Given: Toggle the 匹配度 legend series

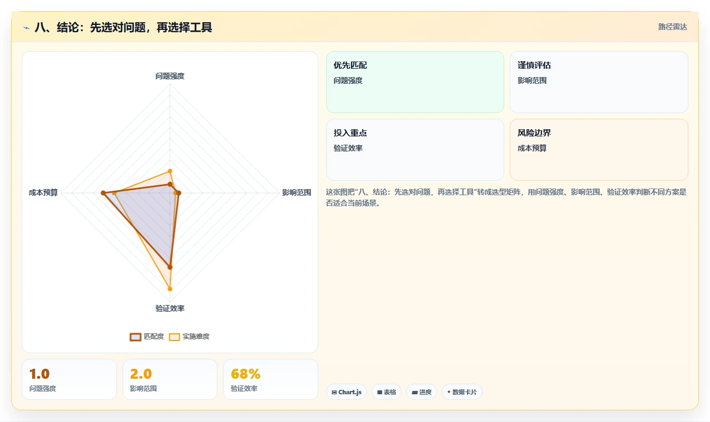Looking at the screenshot, I should [x=147, y=337].
